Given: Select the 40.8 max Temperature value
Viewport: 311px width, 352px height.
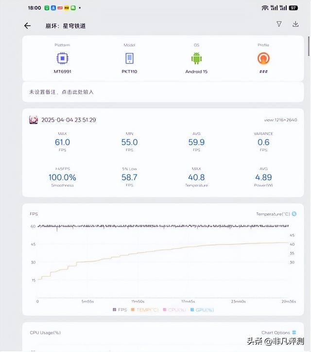Looking at the screenshot, I should (196, 177).
